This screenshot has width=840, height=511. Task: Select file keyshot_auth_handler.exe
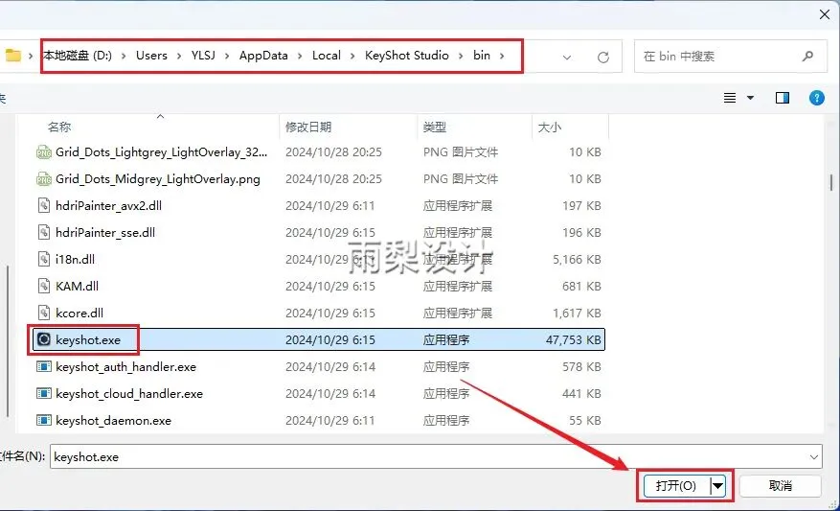point(125,366)
